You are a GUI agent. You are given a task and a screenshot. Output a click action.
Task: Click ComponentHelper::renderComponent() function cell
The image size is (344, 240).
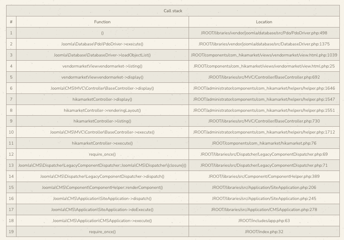pos(102,187)
